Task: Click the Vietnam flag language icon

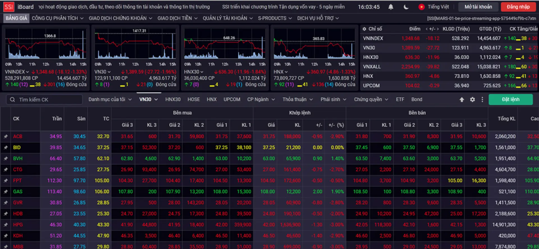Action: coord(421,7)
